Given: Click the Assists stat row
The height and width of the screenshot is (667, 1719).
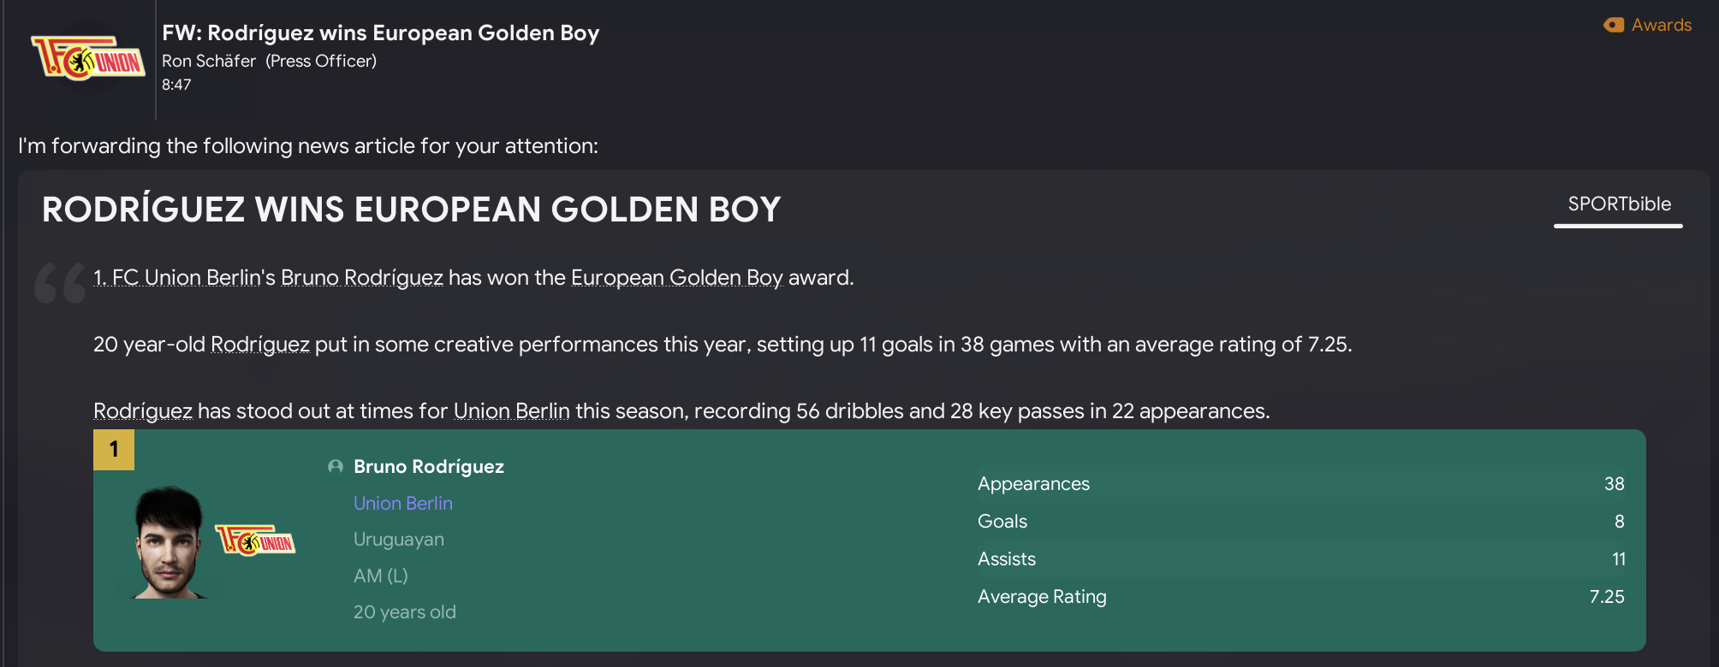Looking at the screenshot, I should [x=1300, y=559].
